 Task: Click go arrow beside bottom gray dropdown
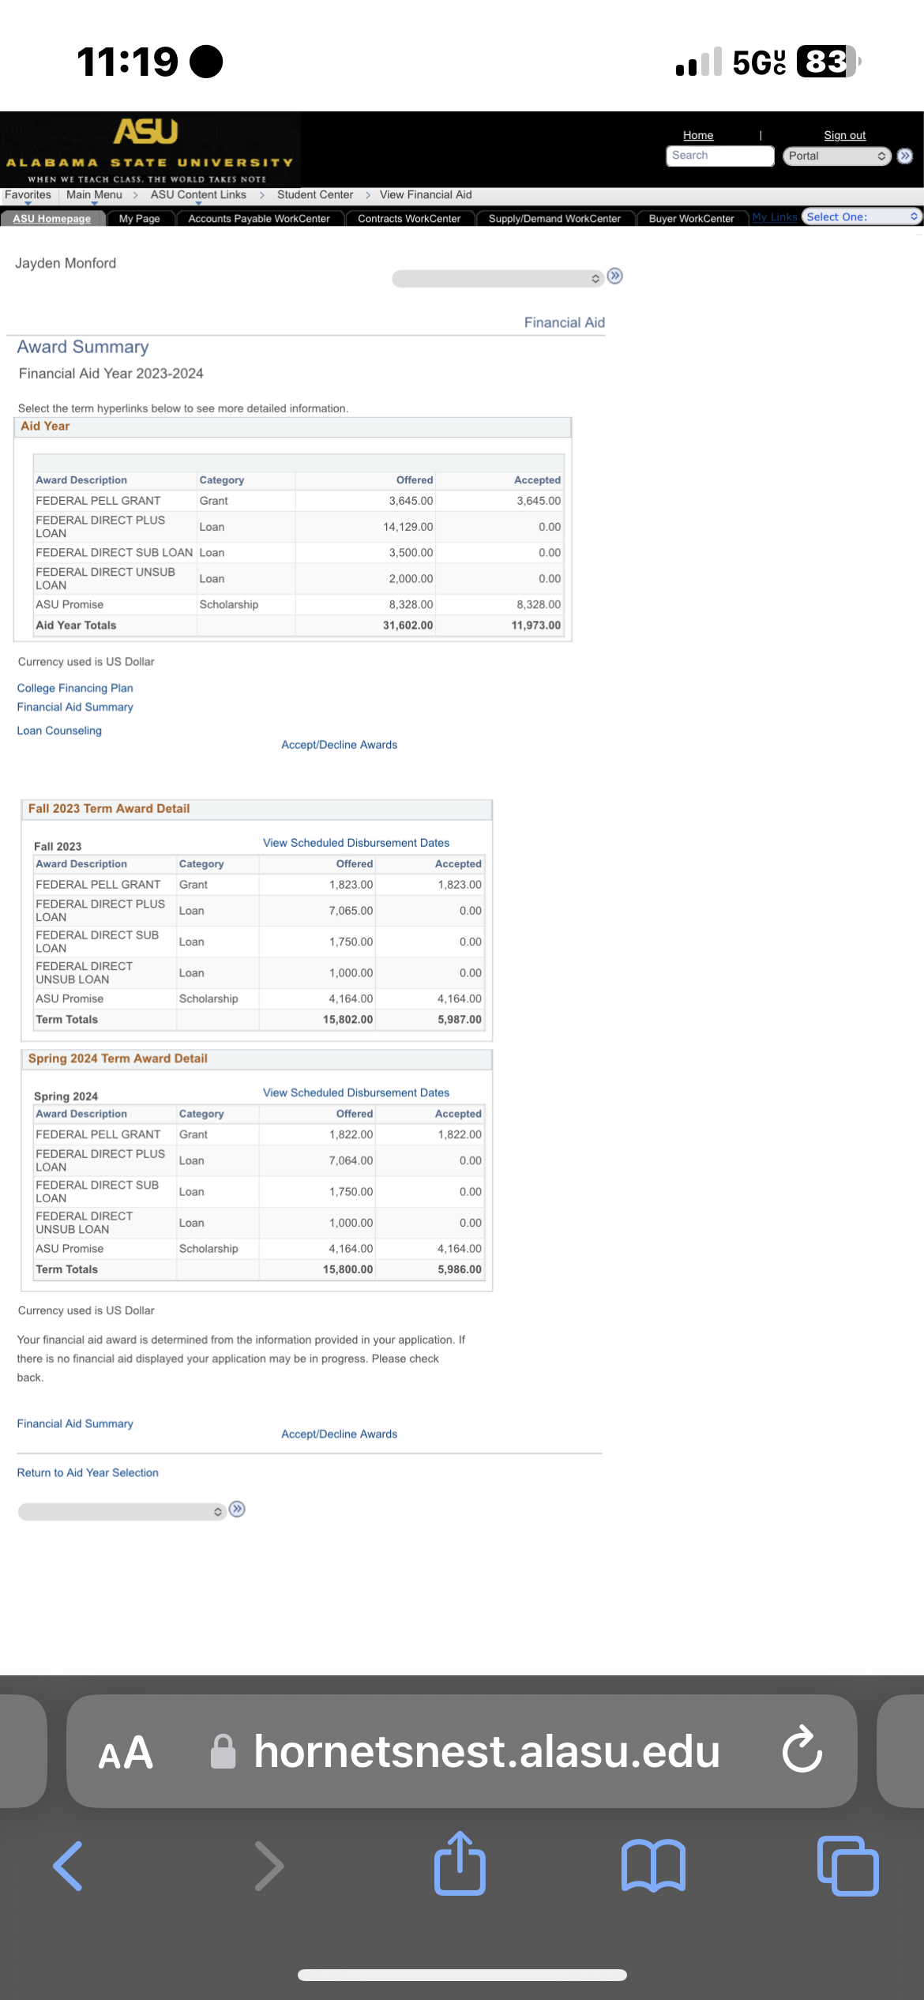[x=237, y=1509]
